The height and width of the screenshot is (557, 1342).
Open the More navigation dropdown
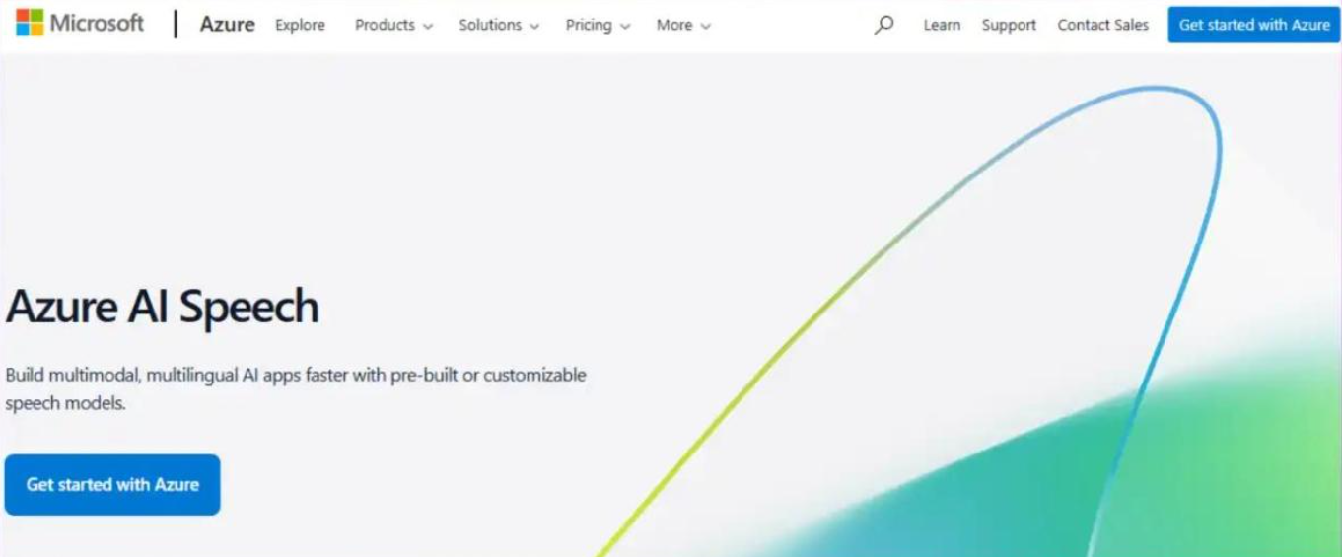coord(683,25)
